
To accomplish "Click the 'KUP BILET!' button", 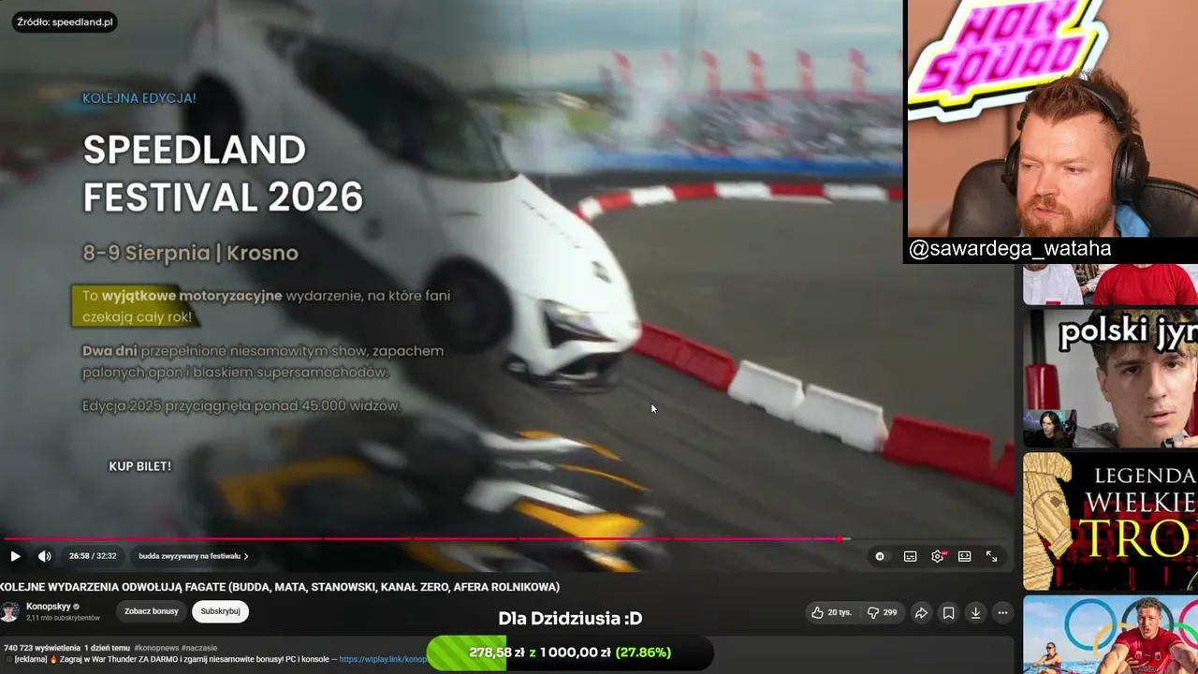I will point(140,466).
